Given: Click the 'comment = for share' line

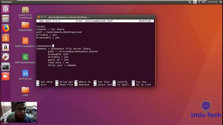Looking at the screenshot, I should coord(50,29).
